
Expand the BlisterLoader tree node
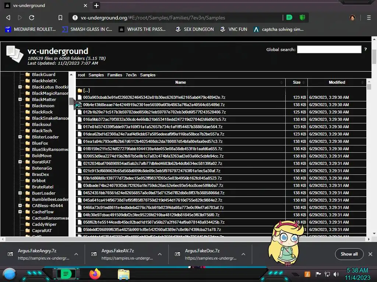pos(20,137)
